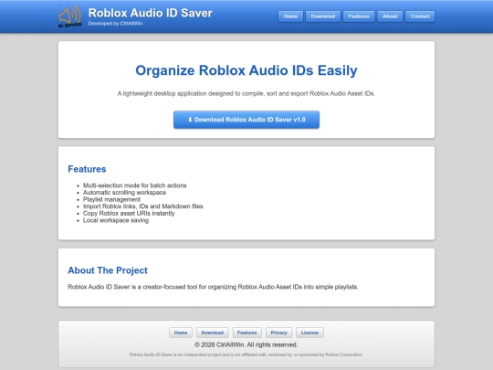
Task: Open the Privacy page from the footer
Action: pyautogui.click(x=278, y=333)
